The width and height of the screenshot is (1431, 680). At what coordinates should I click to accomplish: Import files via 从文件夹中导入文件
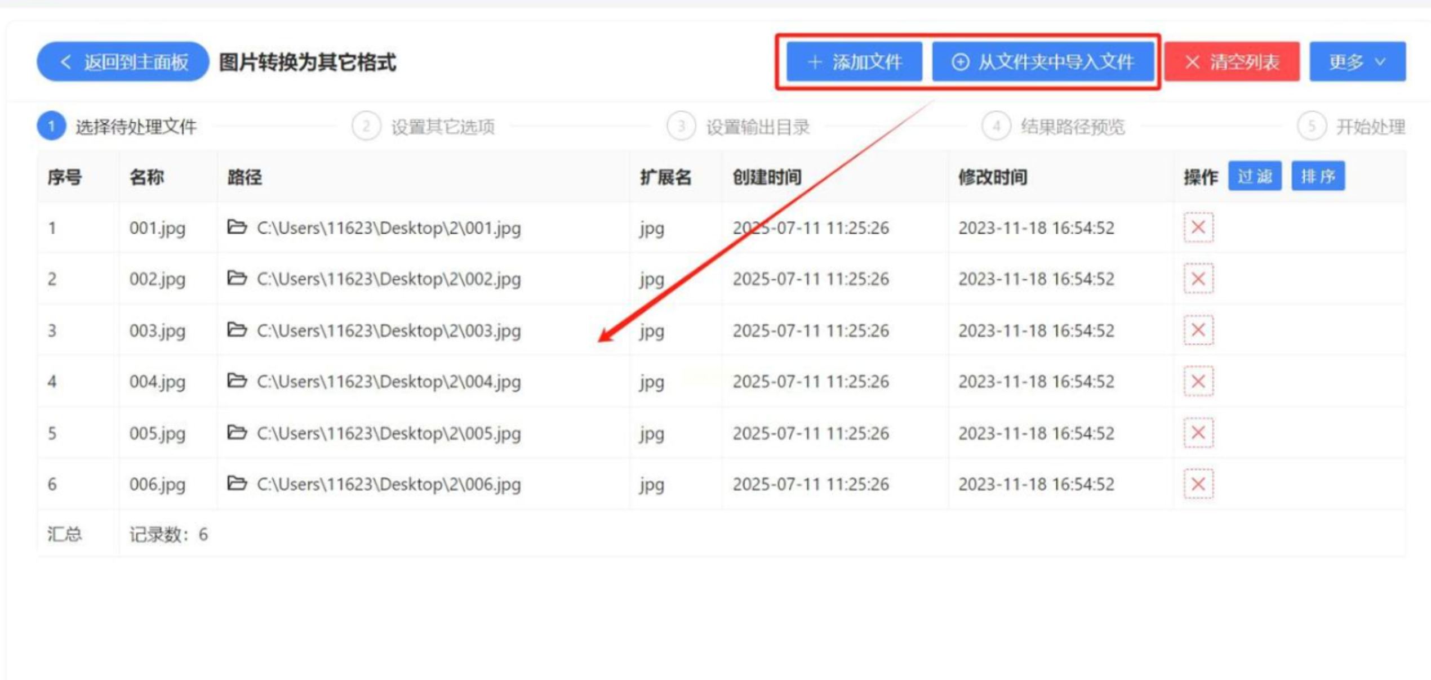[x=1042, y=61]
